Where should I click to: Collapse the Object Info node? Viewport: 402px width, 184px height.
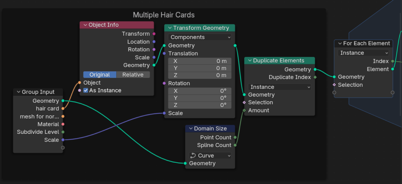click(x=84, y=25)
